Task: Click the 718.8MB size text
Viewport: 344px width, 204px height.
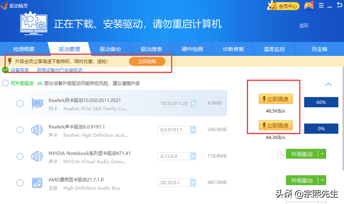Action: pos(217,156)
